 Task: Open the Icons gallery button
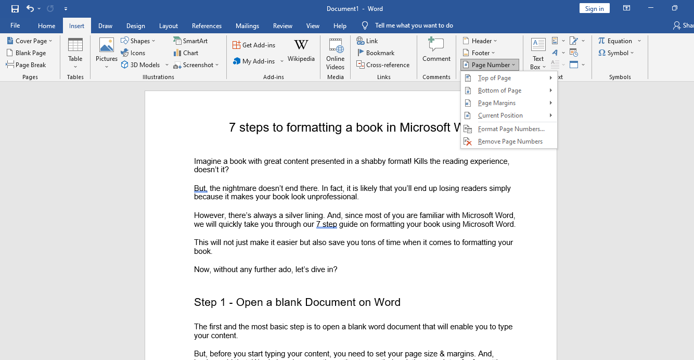coord(133,53)
